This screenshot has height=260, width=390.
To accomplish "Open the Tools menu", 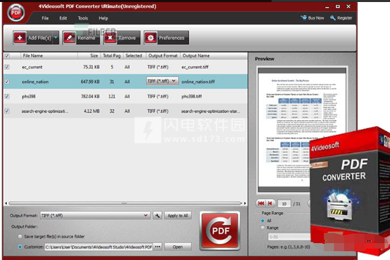I will (x=83, y=18).
